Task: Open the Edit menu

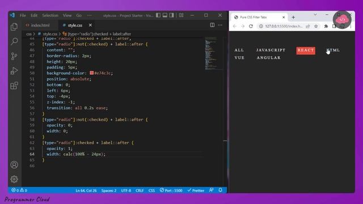Action: point(34,15)
